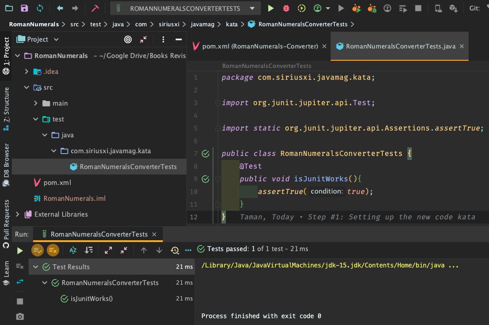
Task: Click the Sort Alphabetically icon in Run panel
Action: point(73,250)
